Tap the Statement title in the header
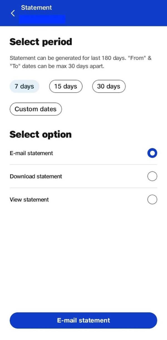The width and height of the screenshot is (167, 340). coord(36,8)
